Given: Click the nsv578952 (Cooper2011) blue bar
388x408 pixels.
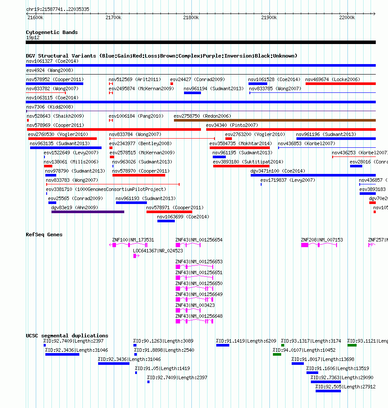Looking at the screenshot, I should (x=54, y=84).
